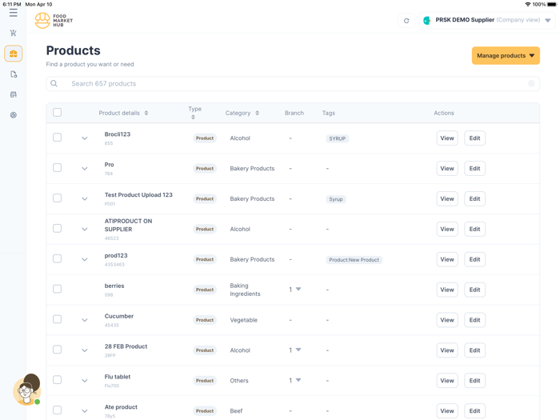Edit the Brocli123 product
Screen dimensions: 560x420
point(474,138)
